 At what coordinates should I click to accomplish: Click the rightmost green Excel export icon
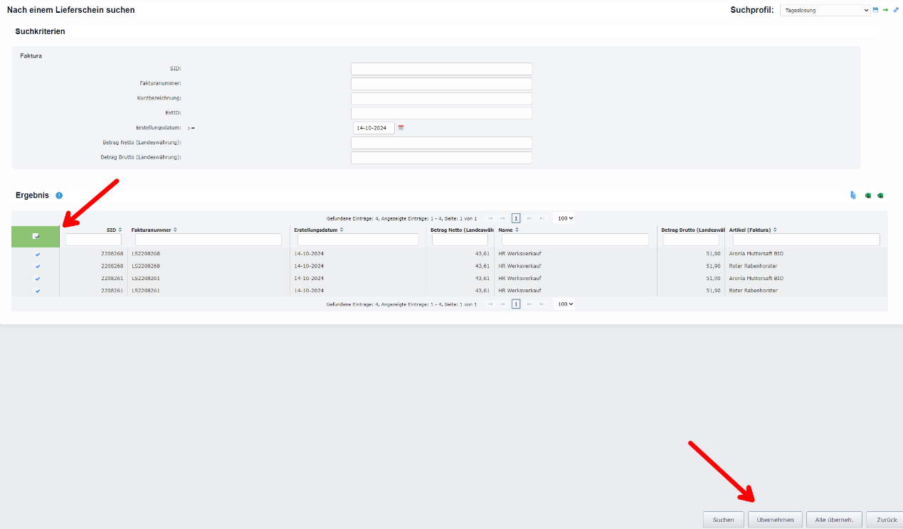[x=880, y=196]
